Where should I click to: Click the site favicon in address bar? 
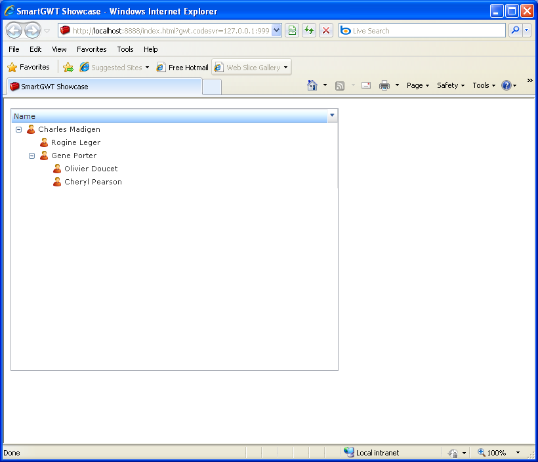pos(65,31)
